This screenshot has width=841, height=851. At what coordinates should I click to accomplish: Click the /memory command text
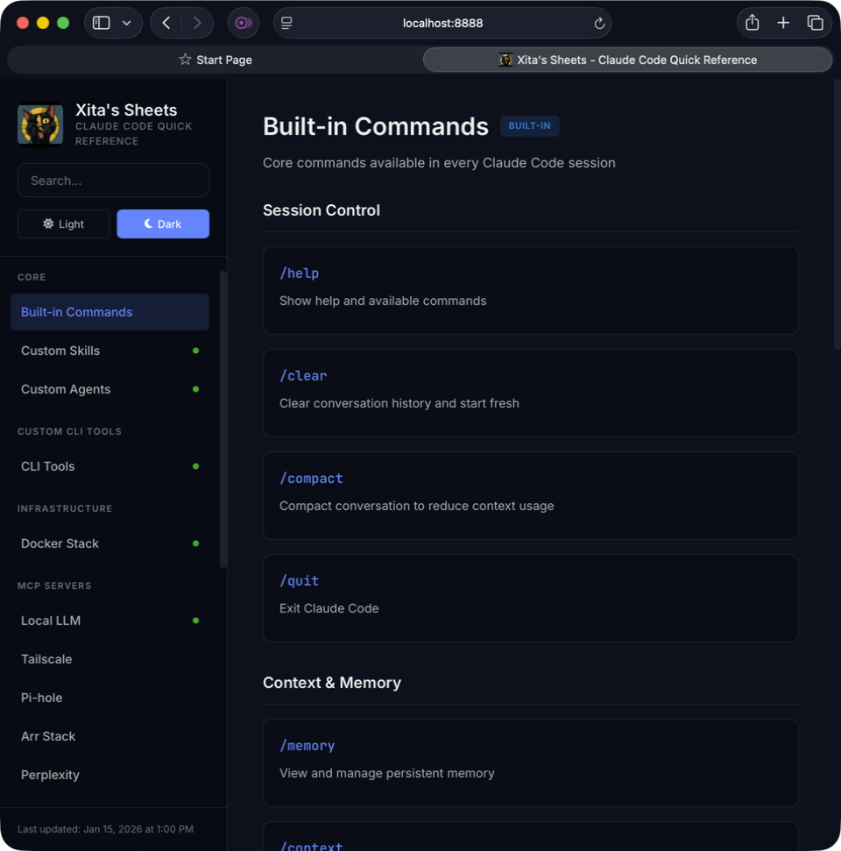(x=307, y=746)
